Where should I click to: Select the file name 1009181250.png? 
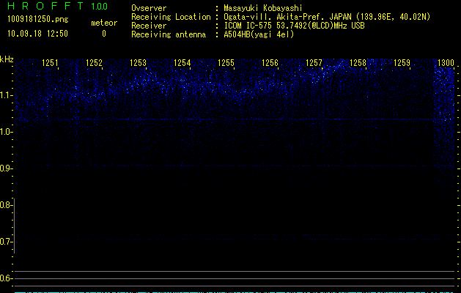pos(38,19)
